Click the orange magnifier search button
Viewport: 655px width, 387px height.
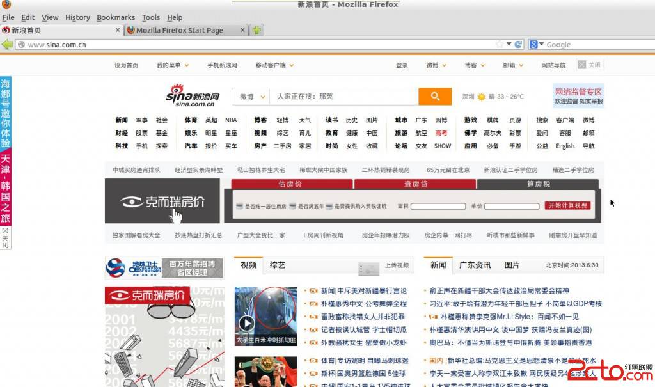click(x=435, y=97)
